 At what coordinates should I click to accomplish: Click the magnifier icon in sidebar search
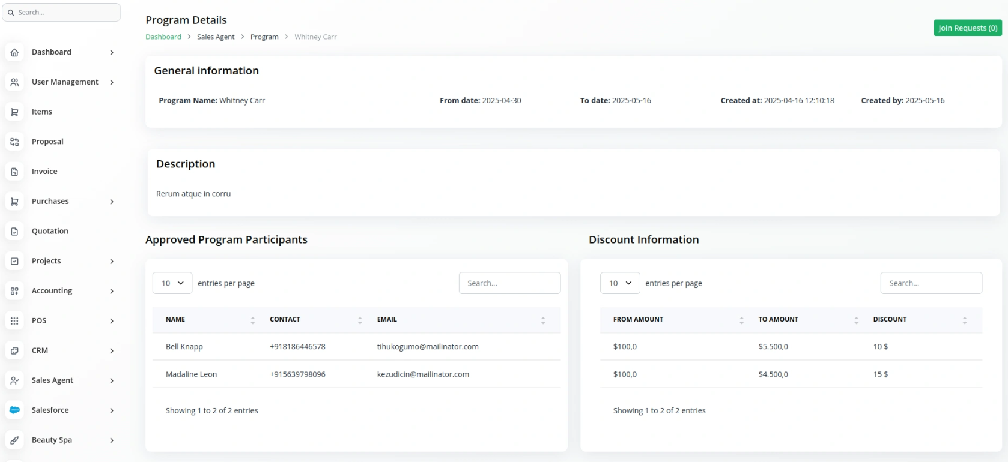pos(11,13)
